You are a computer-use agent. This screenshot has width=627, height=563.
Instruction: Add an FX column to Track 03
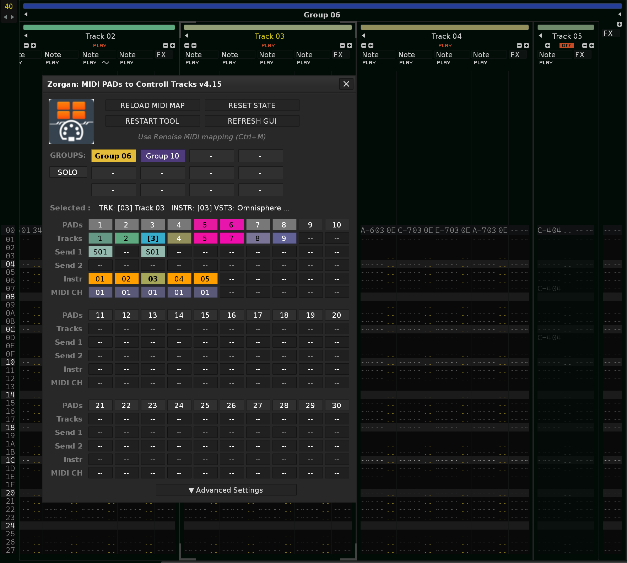tap(350, 45)
